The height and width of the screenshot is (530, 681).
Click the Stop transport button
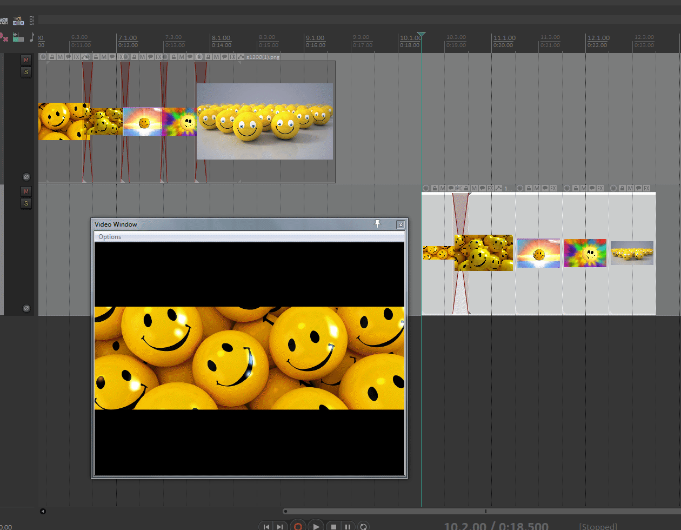[334, 526]
